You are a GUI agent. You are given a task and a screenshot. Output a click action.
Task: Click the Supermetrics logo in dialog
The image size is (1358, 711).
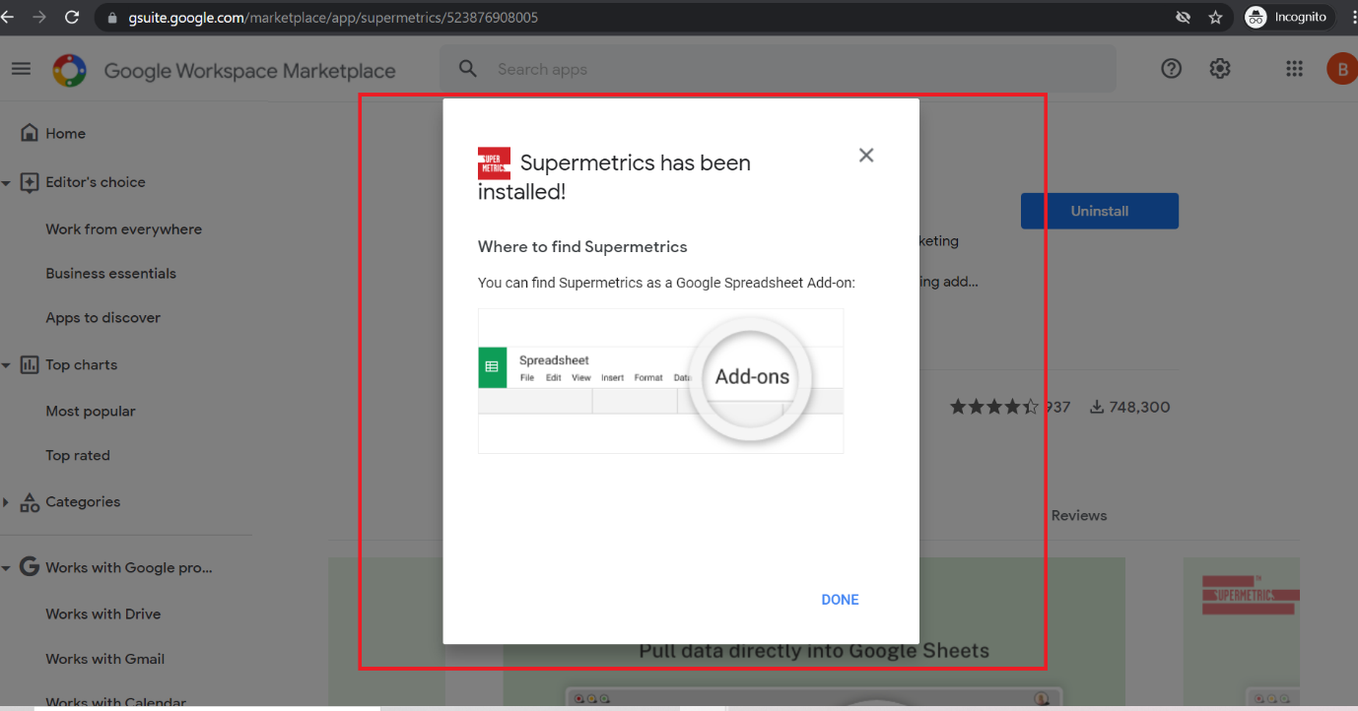pos(494,162)
